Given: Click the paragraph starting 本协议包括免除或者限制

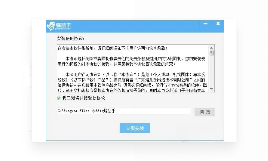Looking at the screenshot, I should coord(131,61).
